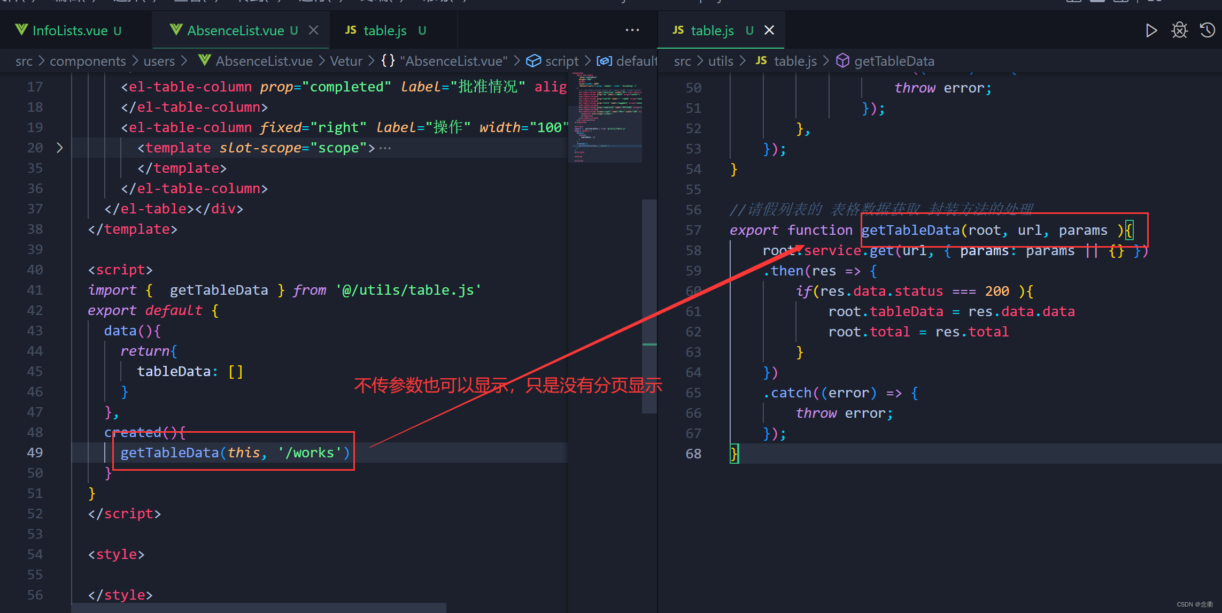Close the right table.js tab

coord(769,30)
